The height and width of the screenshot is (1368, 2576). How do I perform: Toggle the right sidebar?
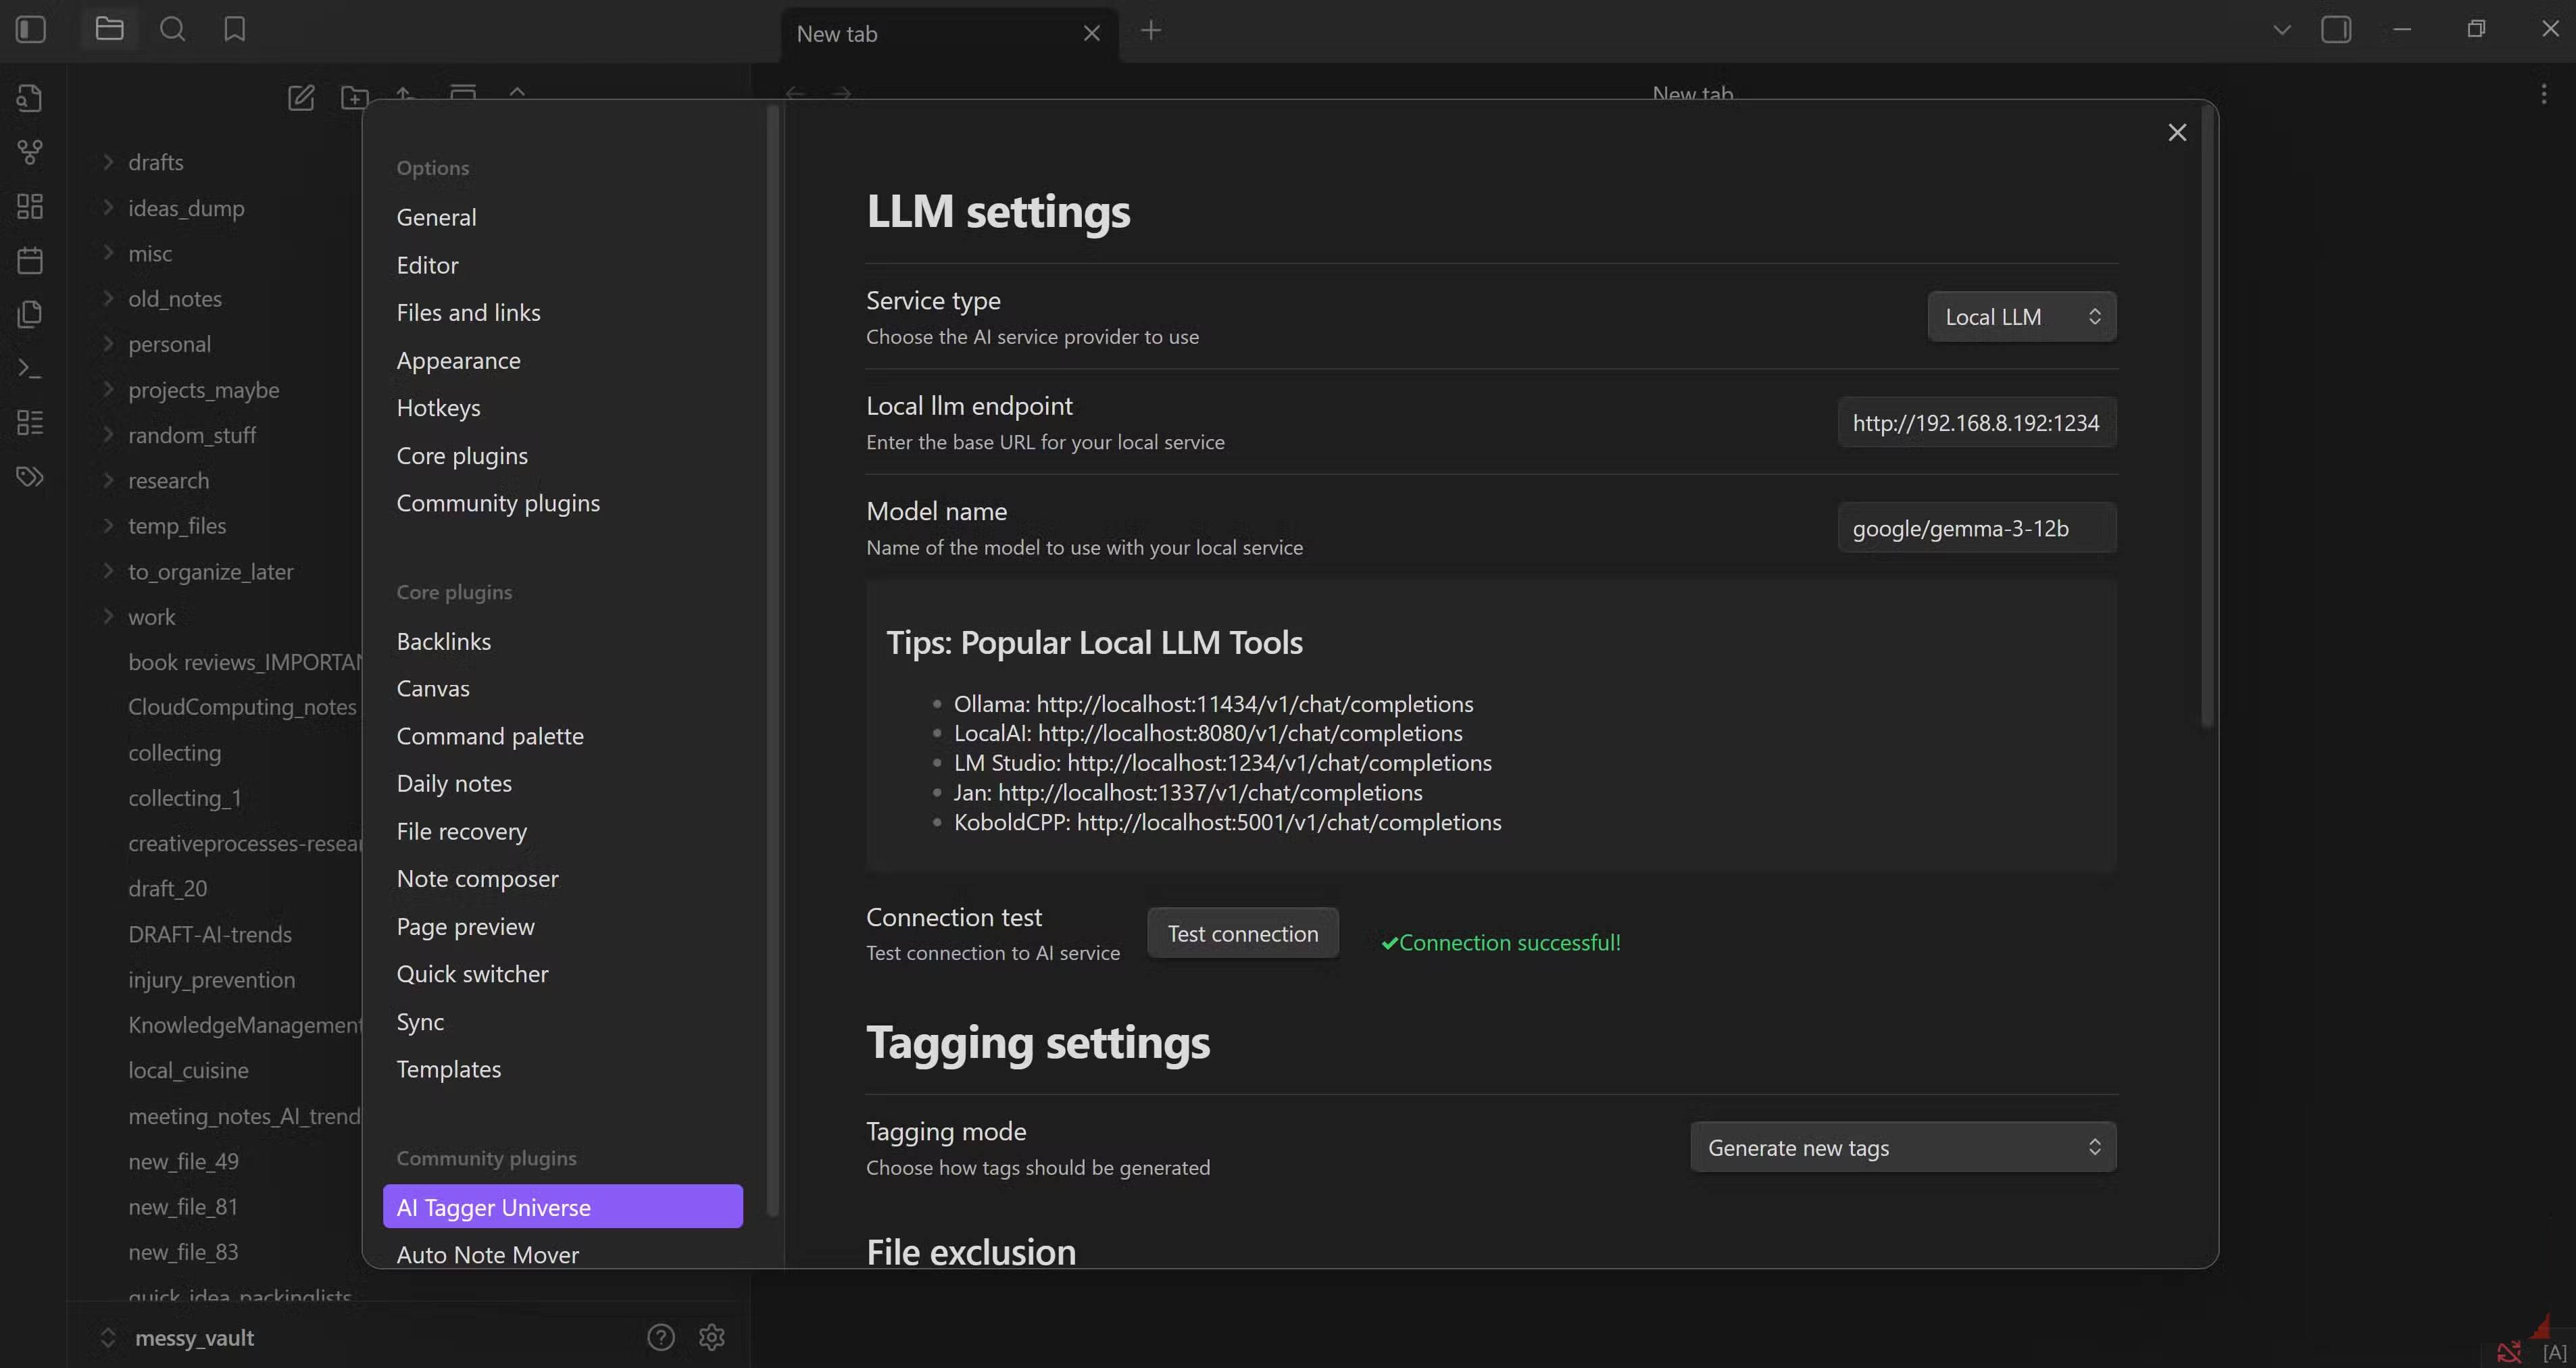(2336, 30)
